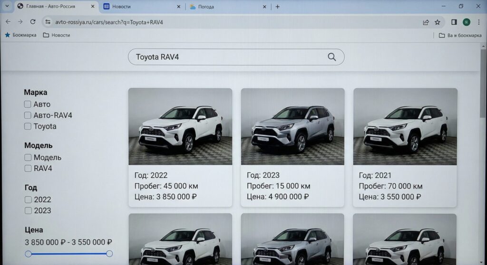Viewport: 487px width, 265px height.
Task: Close the Главная - Авто-Россия tab
Action: click(93, 6)
